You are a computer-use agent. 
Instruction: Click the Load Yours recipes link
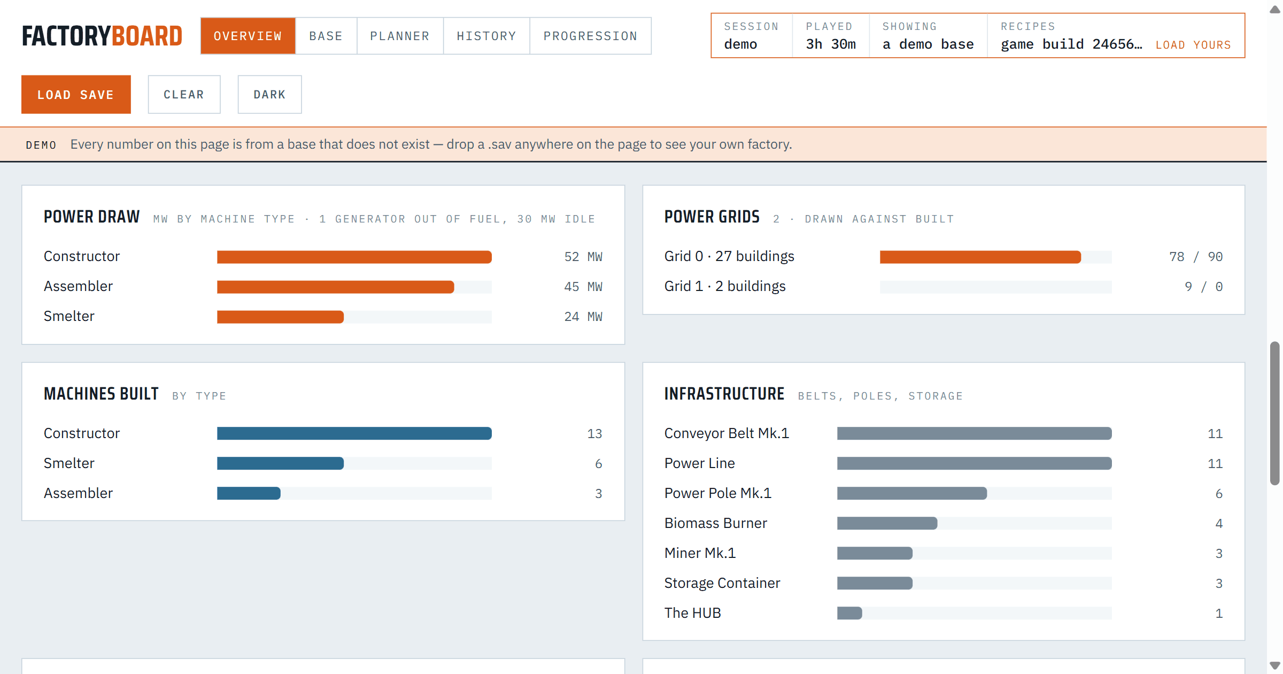[x=1193, y=45]
